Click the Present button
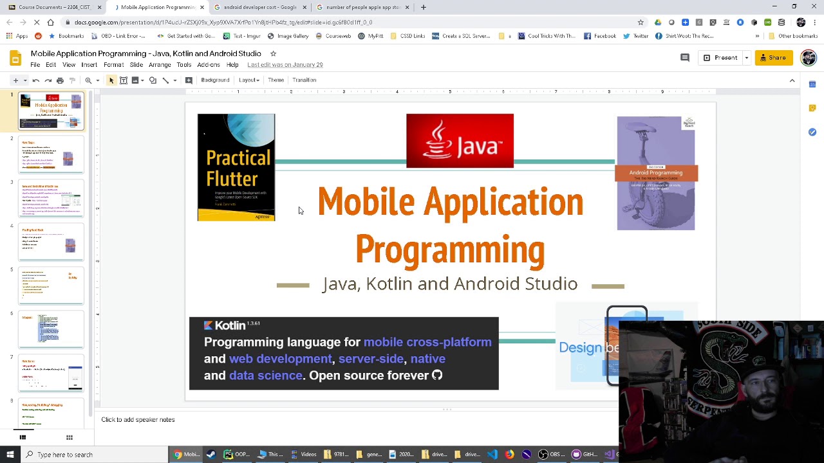Image resolution: width=824 pixels, height=463 pixels. click(x=720, y=58)
